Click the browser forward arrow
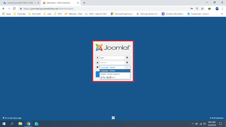 (x=9, y=9)
